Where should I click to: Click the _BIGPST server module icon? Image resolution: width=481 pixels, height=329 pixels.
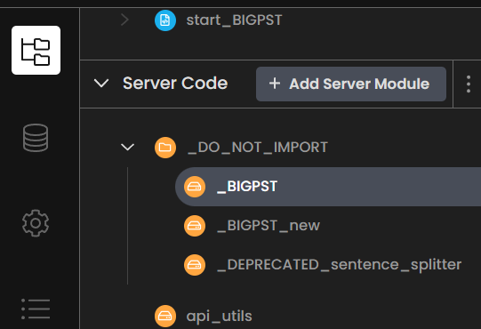click(x=195, y=187)
